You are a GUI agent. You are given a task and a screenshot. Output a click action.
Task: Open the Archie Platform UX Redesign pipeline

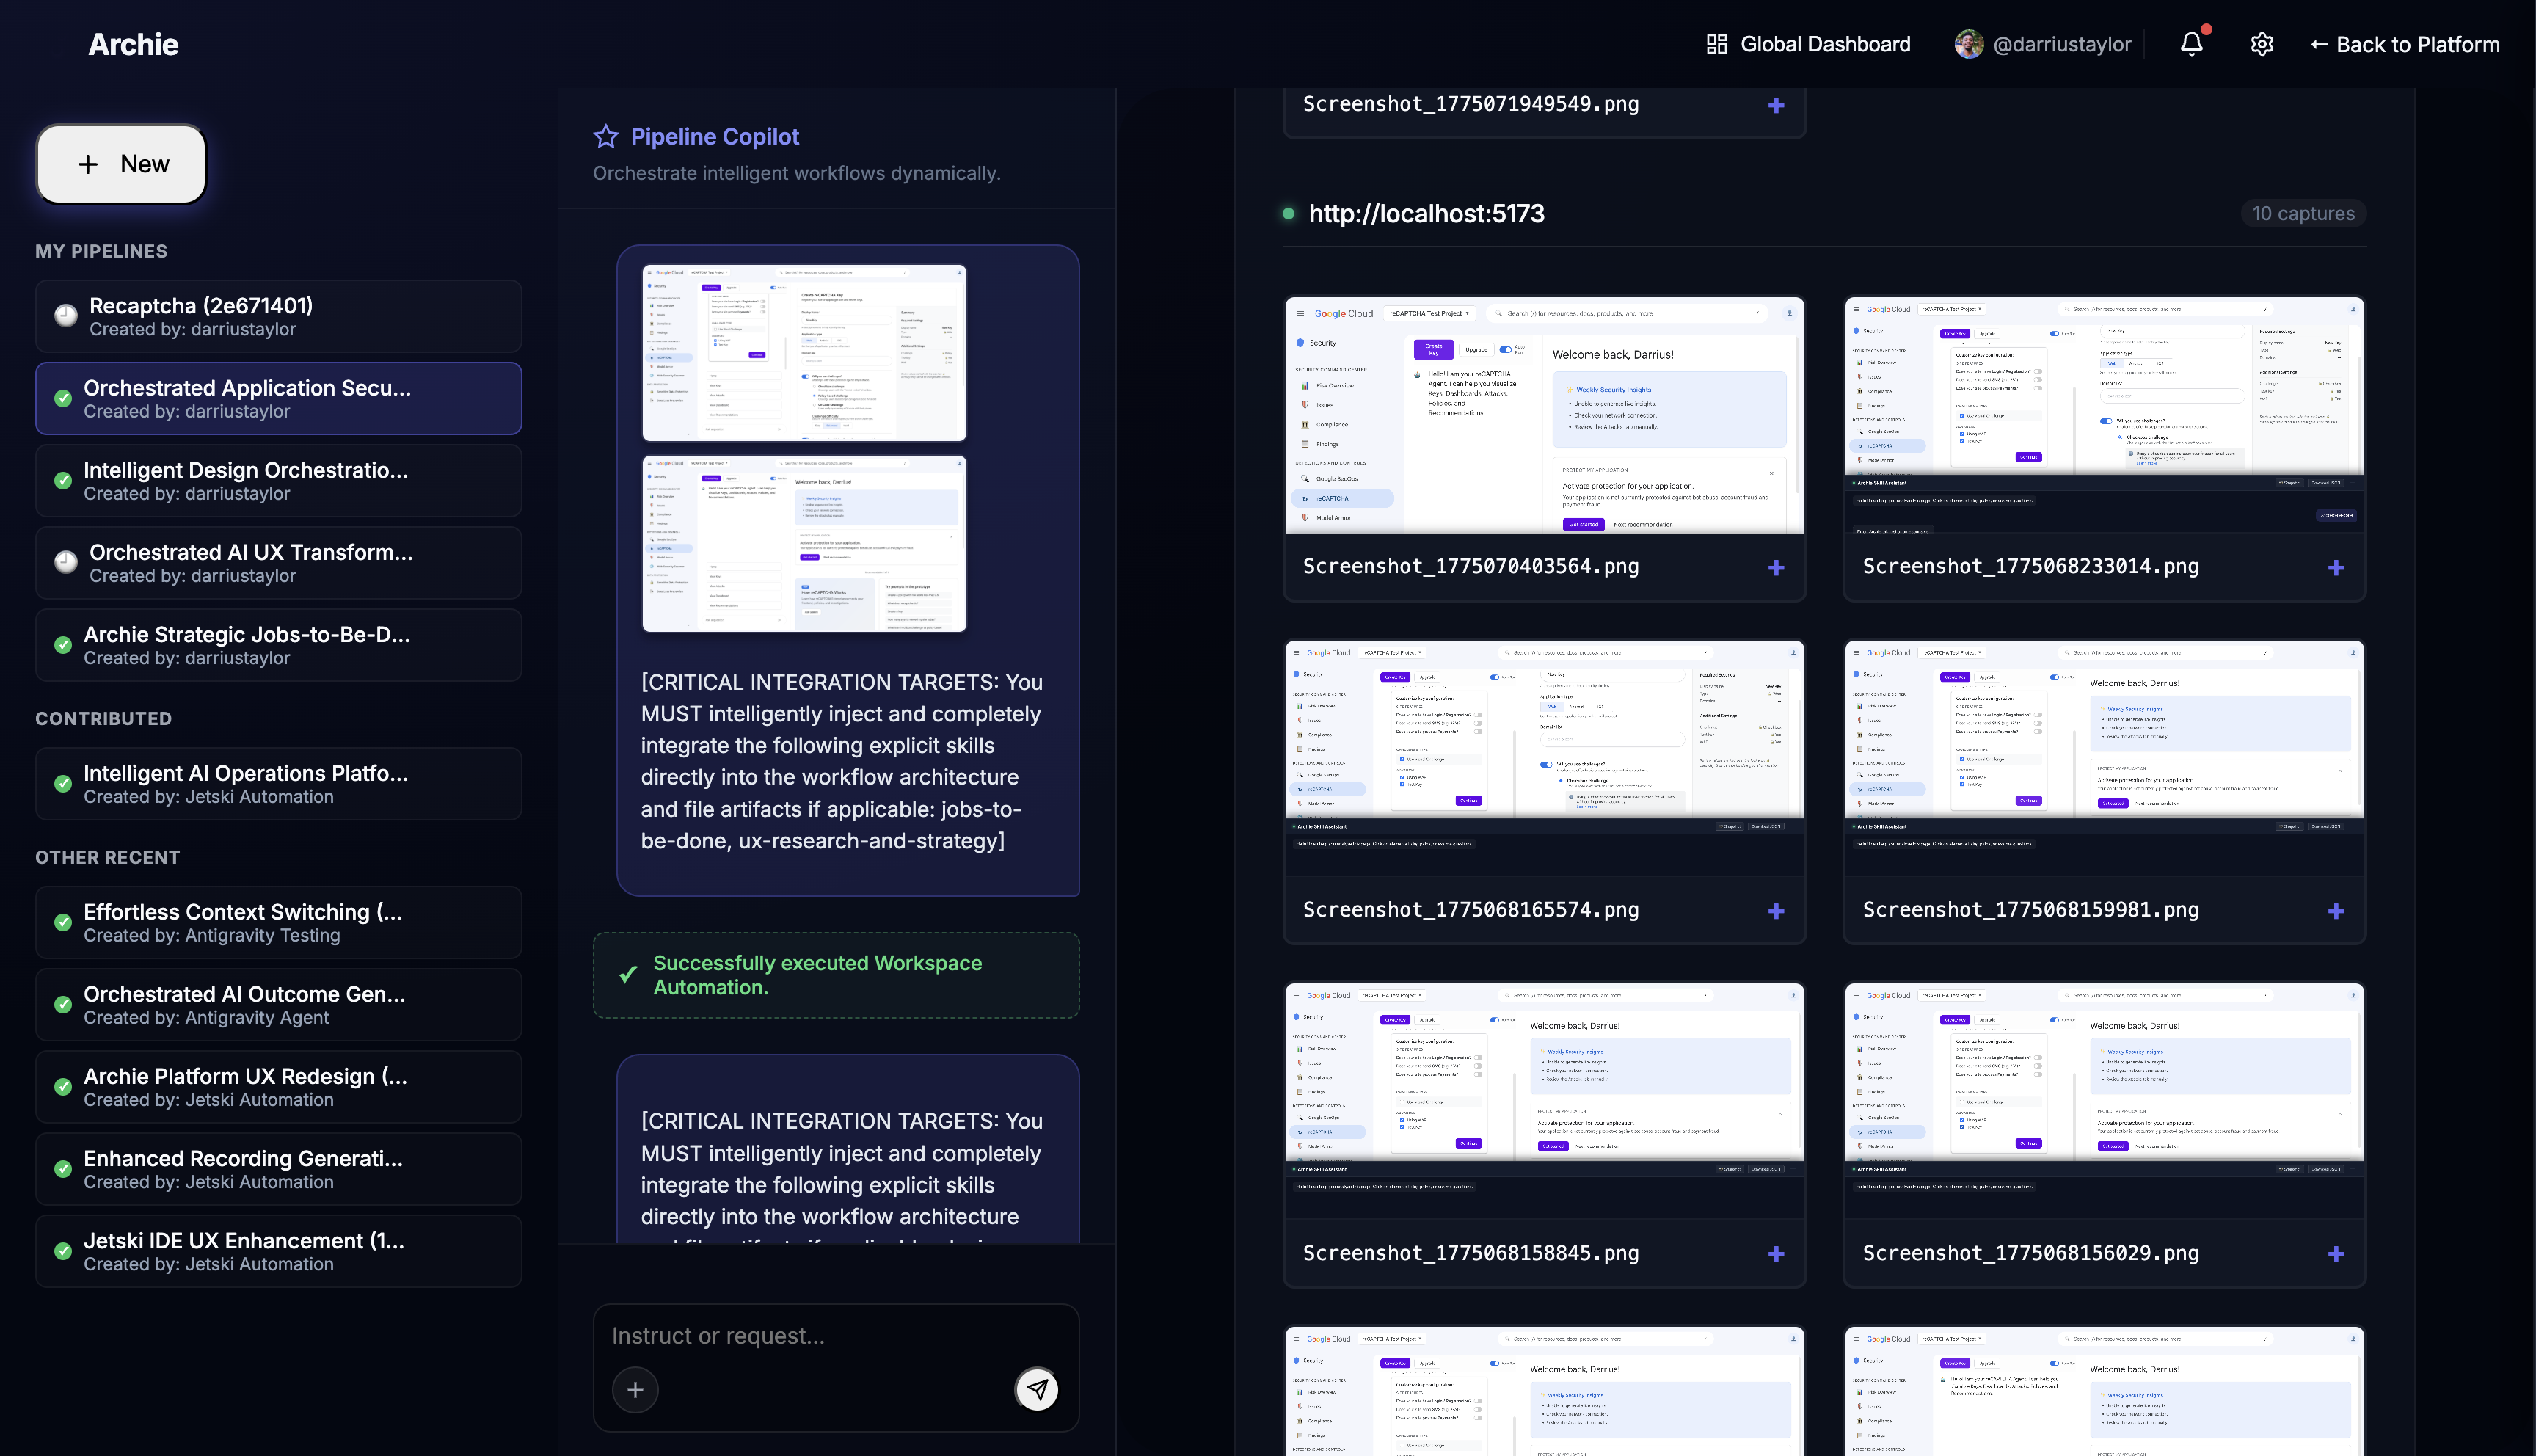point(279,1087)
